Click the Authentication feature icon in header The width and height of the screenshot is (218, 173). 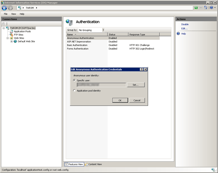(x=69, y=23)
